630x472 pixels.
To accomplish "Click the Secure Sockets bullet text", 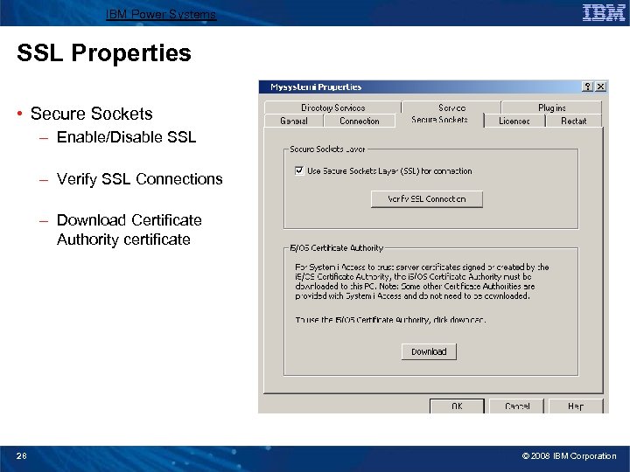I will coord(91,114).
